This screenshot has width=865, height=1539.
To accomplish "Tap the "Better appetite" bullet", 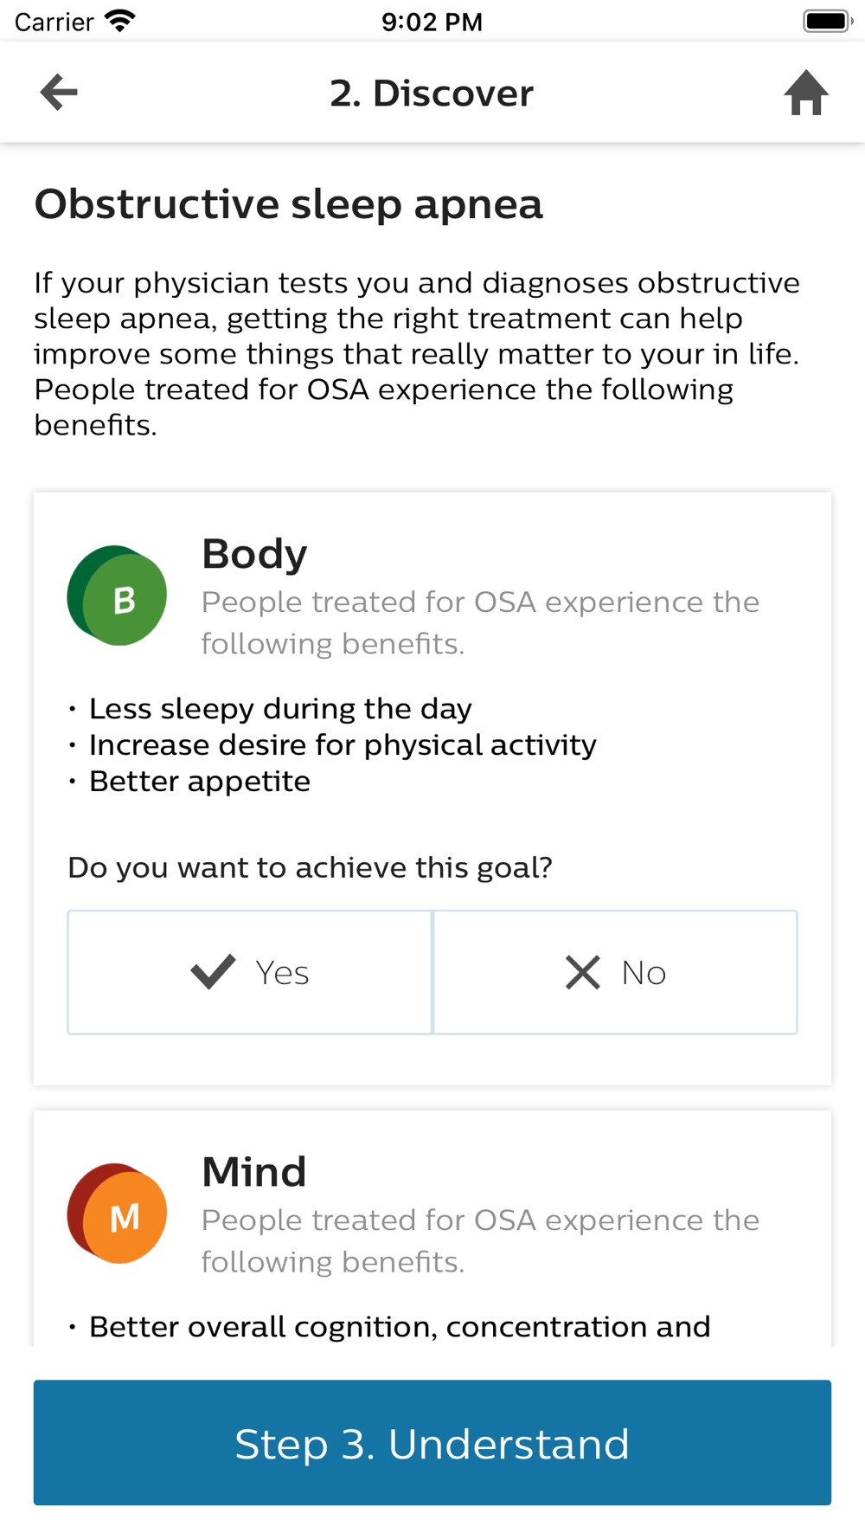I will point(200,782).
